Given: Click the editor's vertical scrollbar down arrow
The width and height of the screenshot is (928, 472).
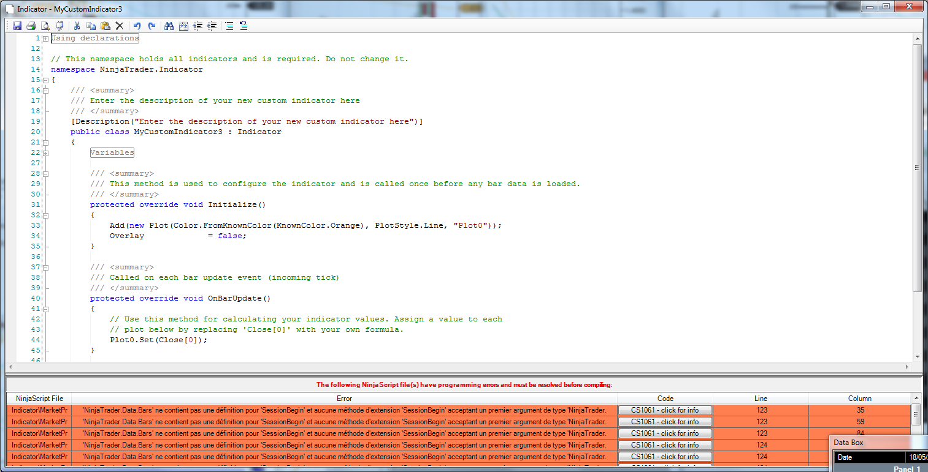Looking at the screenshot, I should 918,356.
